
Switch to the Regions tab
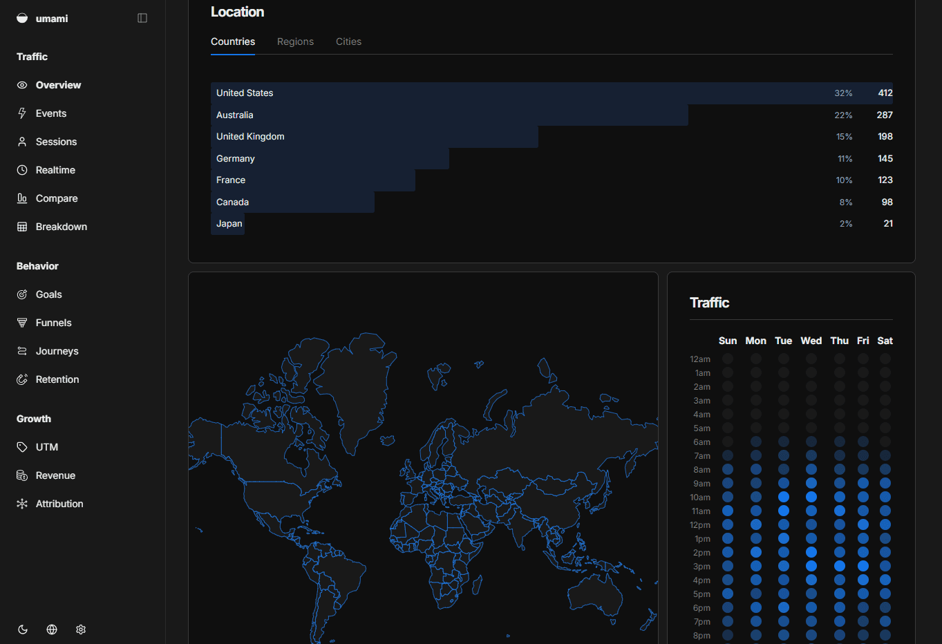[x=295, y=41]
